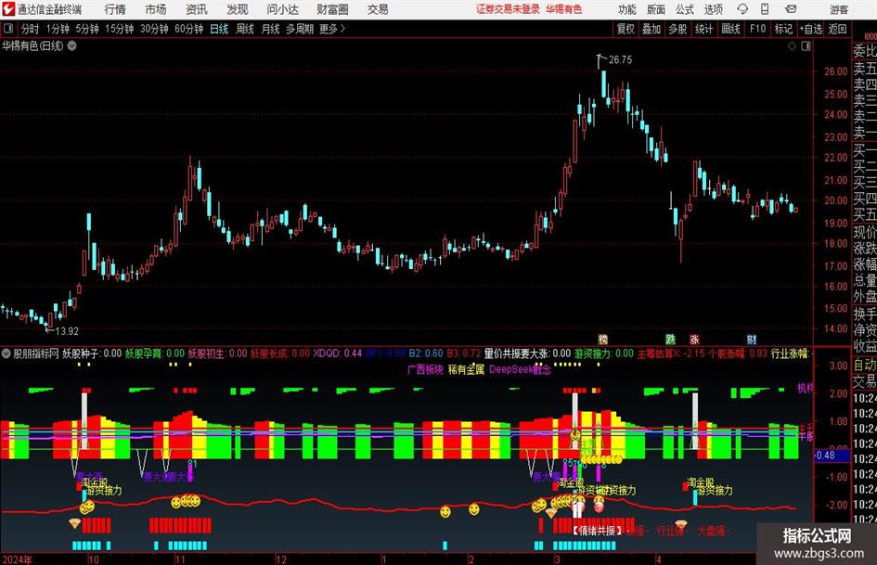
Task: Click the 股朋指标网 indicator name
Action: click(36, 353)
